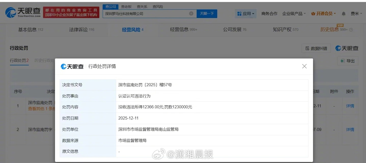The image size is (366, 163).
Task: Open the 商务合作 link
Action: point(269,14)
